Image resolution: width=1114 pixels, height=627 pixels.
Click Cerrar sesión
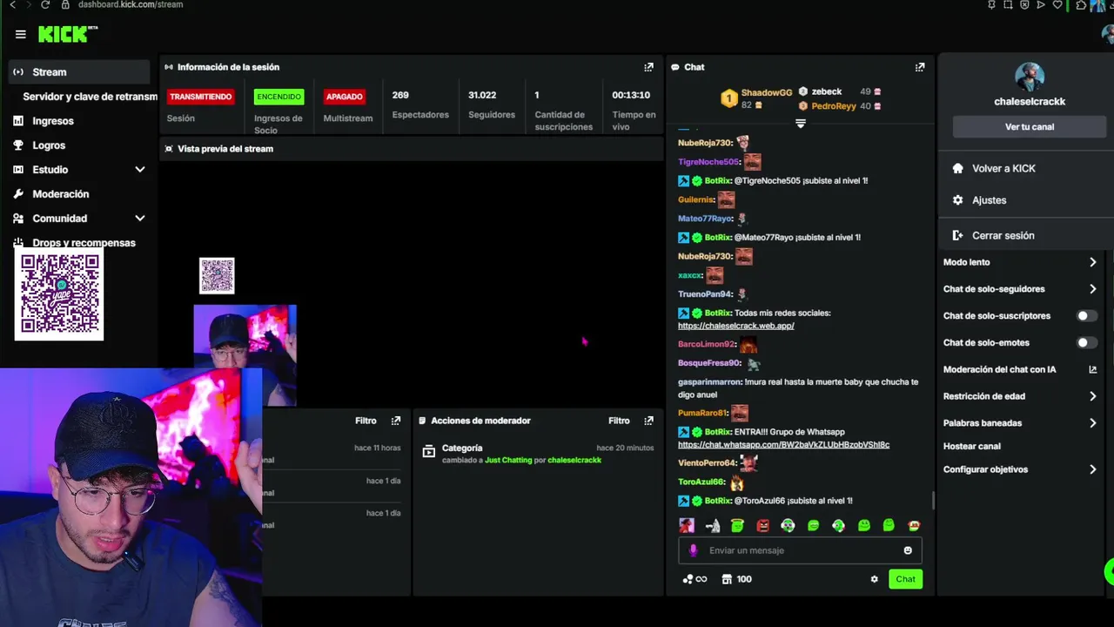coord(1003,236)
